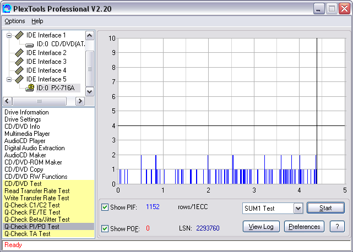The height and width of the screenshot is (252, 353).
Task: Open the Help menu
Action: [x=37, y=21]
